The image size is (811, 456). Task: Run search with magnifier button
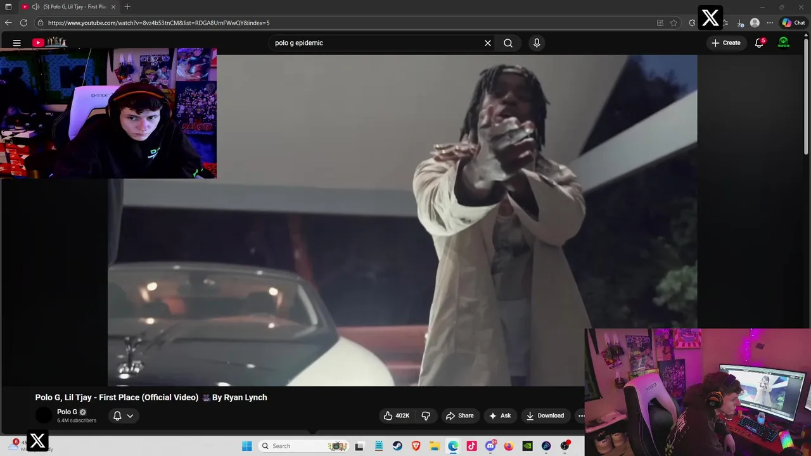[x=508, y=43]
